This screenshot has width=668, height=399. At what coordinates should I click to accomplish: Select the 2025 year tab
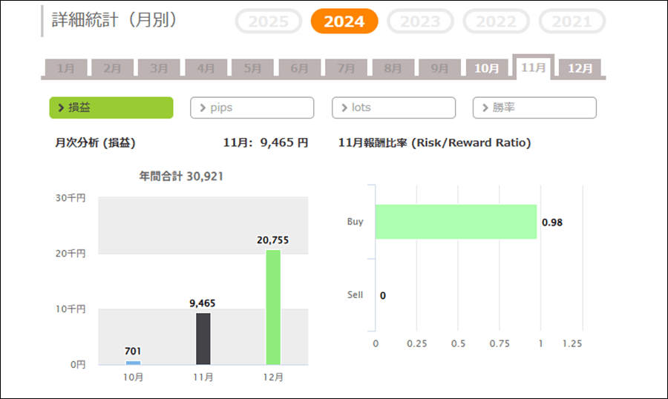point(269,22)
